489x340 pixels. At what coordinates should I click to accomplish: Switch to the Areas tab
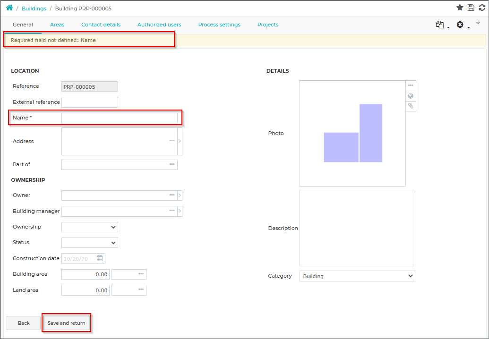[57, 25]
